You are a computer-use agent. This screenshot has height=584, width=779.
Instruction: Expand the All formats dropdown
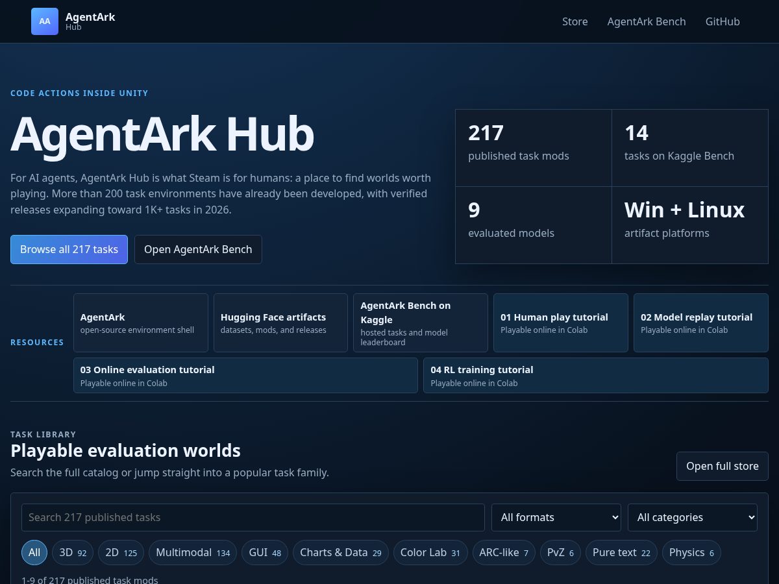coord(556,517)
